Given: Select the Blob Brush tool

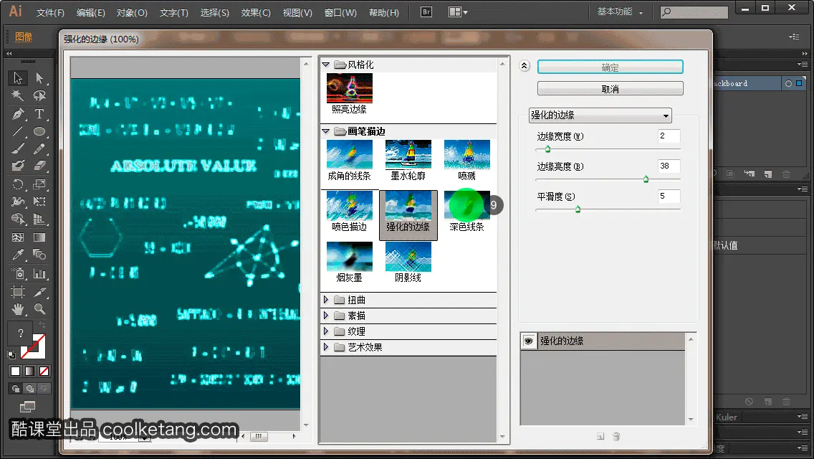Looking at the screenshot, I should coord(18,166).
